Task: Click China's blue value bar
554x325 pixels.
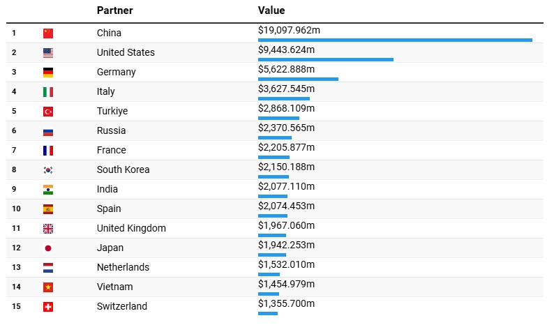Action: [395, 40]
